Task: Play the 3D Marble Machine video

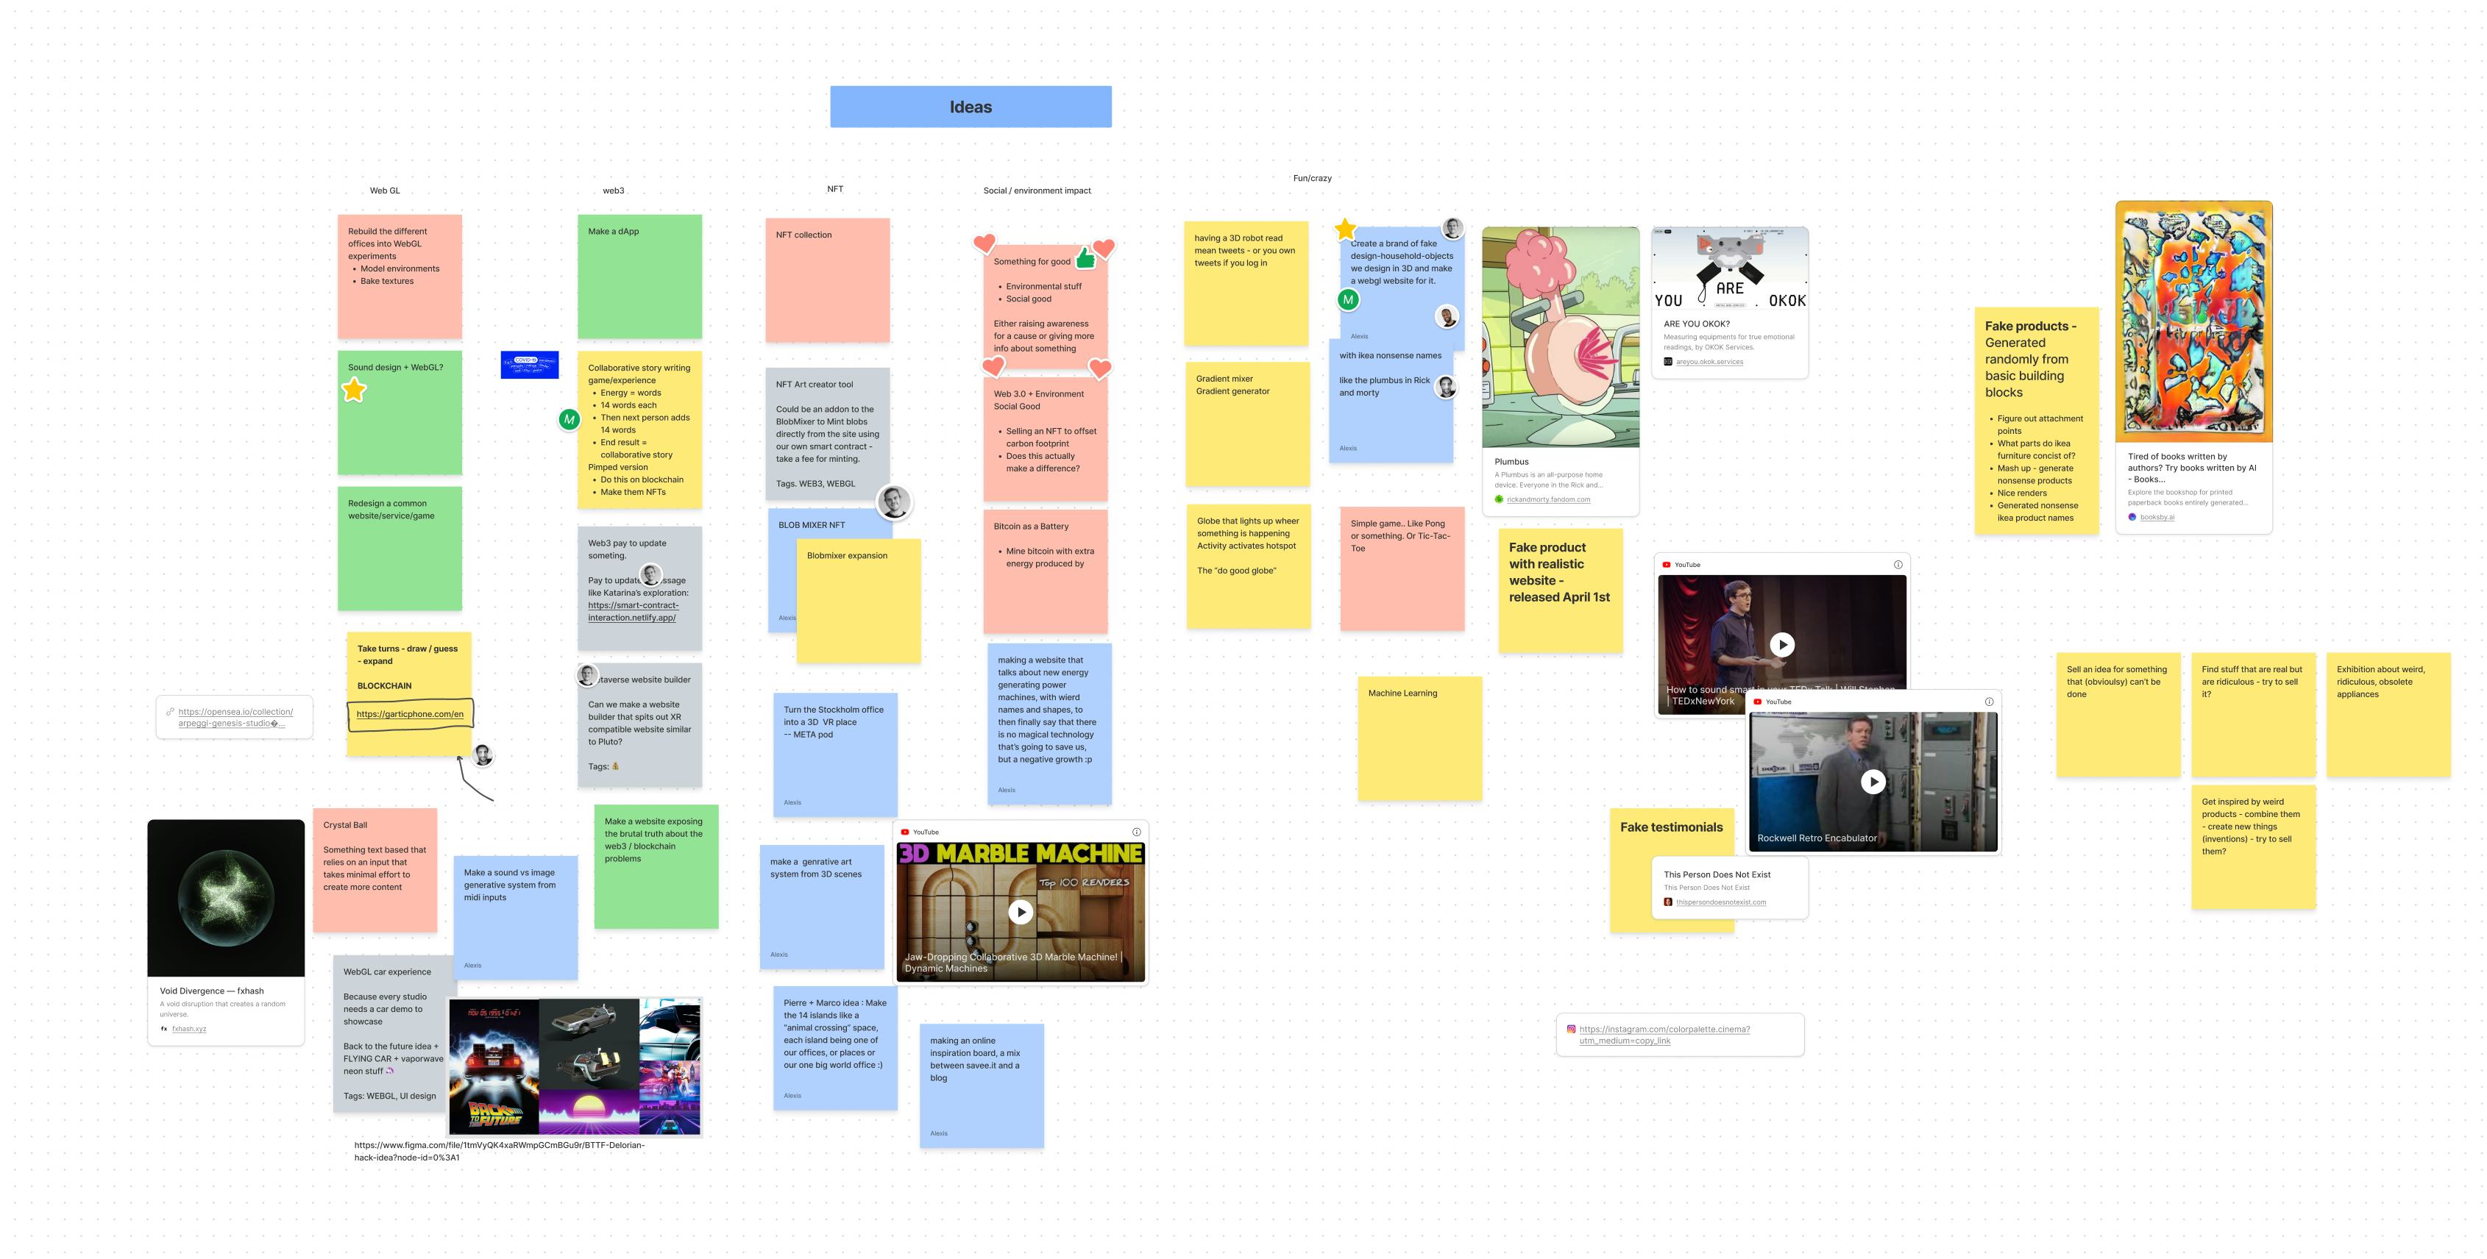Action: click(1021, 912)
